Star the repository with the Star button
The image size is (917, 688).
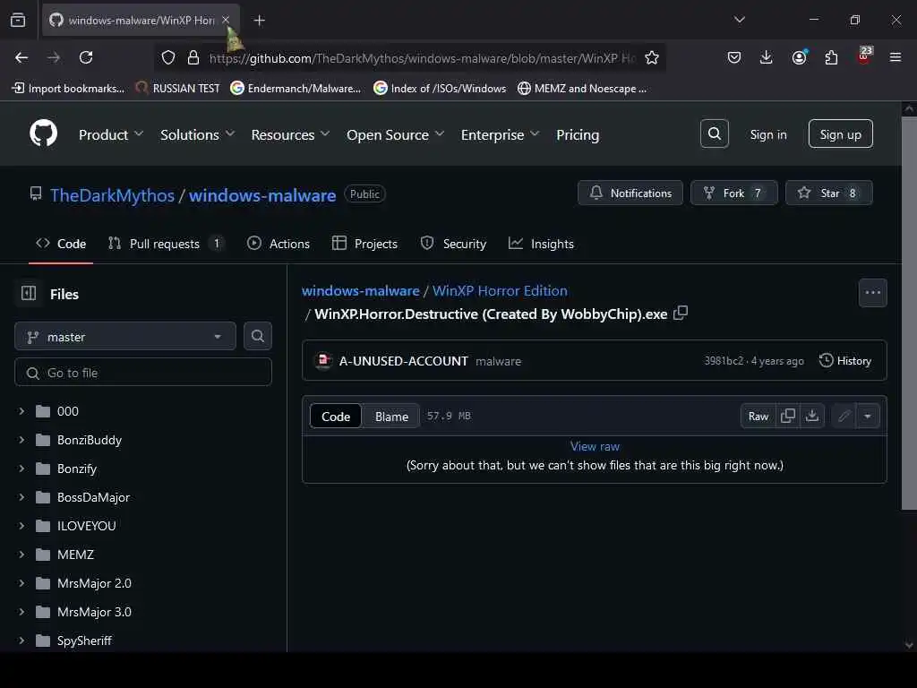tap(828, 193)
